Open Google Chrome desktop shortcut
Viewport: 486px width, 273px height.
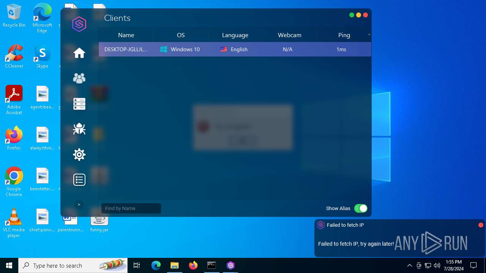pos(14,182)
